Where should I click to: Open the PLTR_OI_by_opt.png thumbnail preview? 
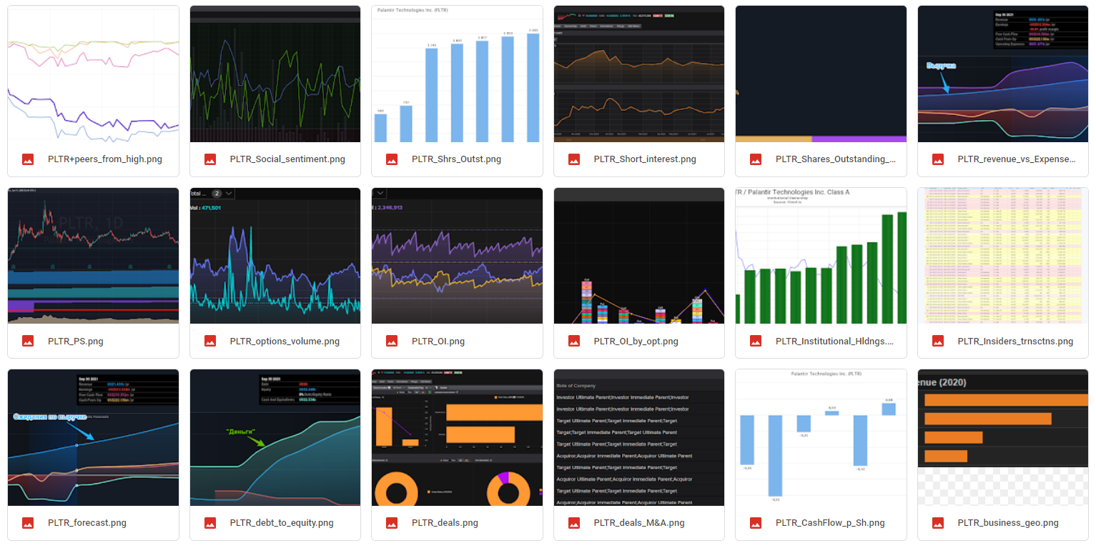tap(639, 256)
